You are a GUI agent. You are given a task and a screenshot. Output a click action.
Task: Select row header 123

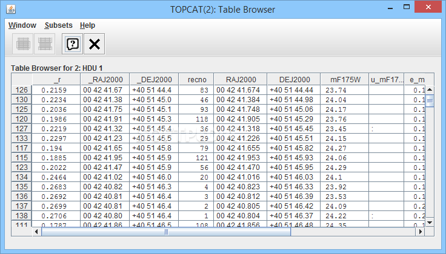(22, 167)
